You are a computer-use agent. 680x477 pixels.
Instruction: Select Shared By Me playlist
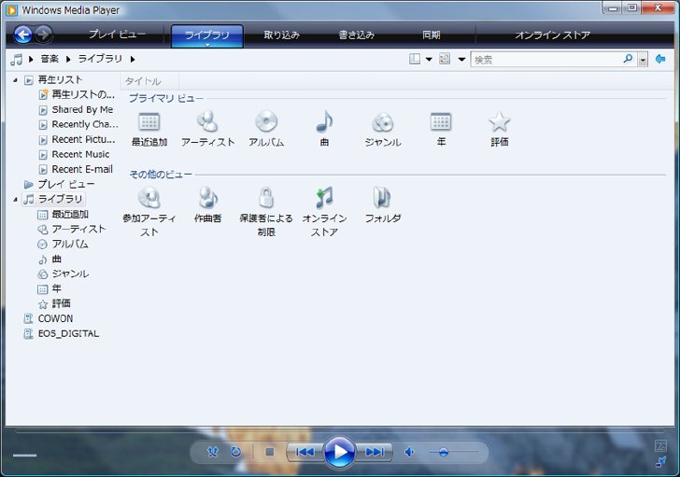click(82, 109)
